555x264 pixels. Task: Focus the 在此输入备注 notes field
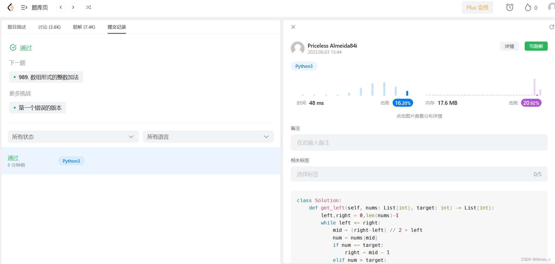click(419, 143)
